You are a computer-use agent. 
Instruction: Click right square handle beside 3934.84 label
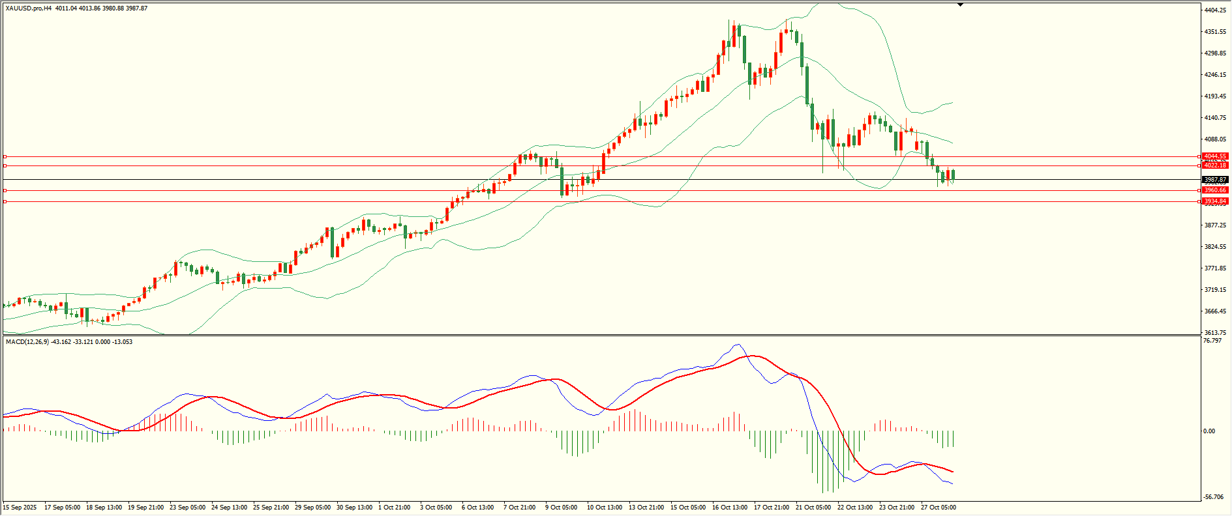1199,201
